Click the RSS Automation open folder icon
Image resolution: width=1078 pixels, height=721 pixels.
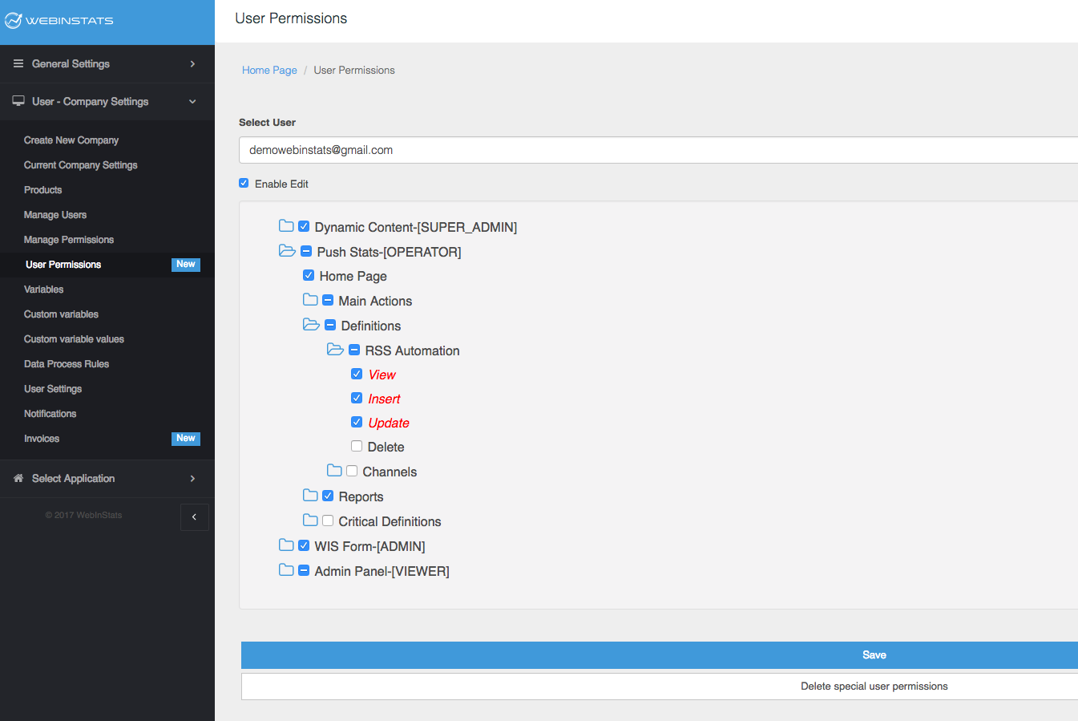(x=335, y=350)
